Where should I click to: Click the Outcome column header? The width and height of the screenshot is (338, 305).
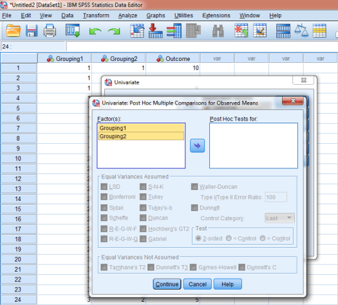coord(173,58)
